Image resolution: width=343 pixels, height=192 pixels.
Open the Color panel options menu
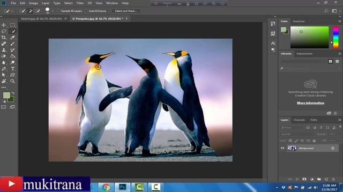click(340, 21)
